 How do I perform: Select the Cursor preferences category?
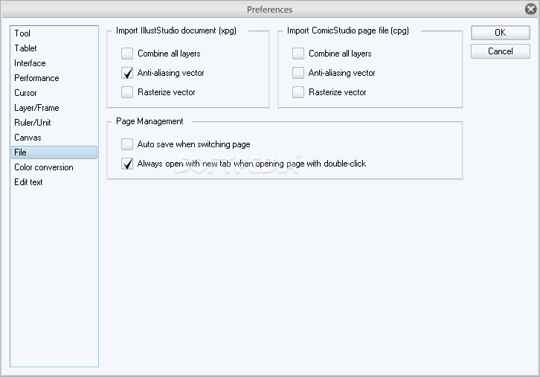(x=25, y=93)
